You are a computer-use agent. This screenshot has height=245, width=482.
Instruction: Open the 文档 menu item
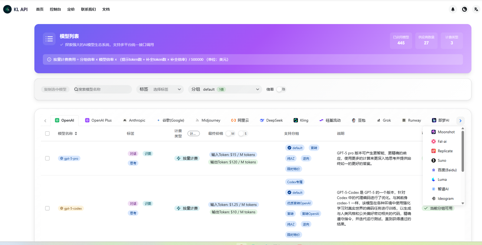click(106, 9)
